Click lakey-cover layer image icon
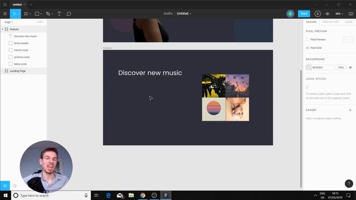 (x=11, y=64)
